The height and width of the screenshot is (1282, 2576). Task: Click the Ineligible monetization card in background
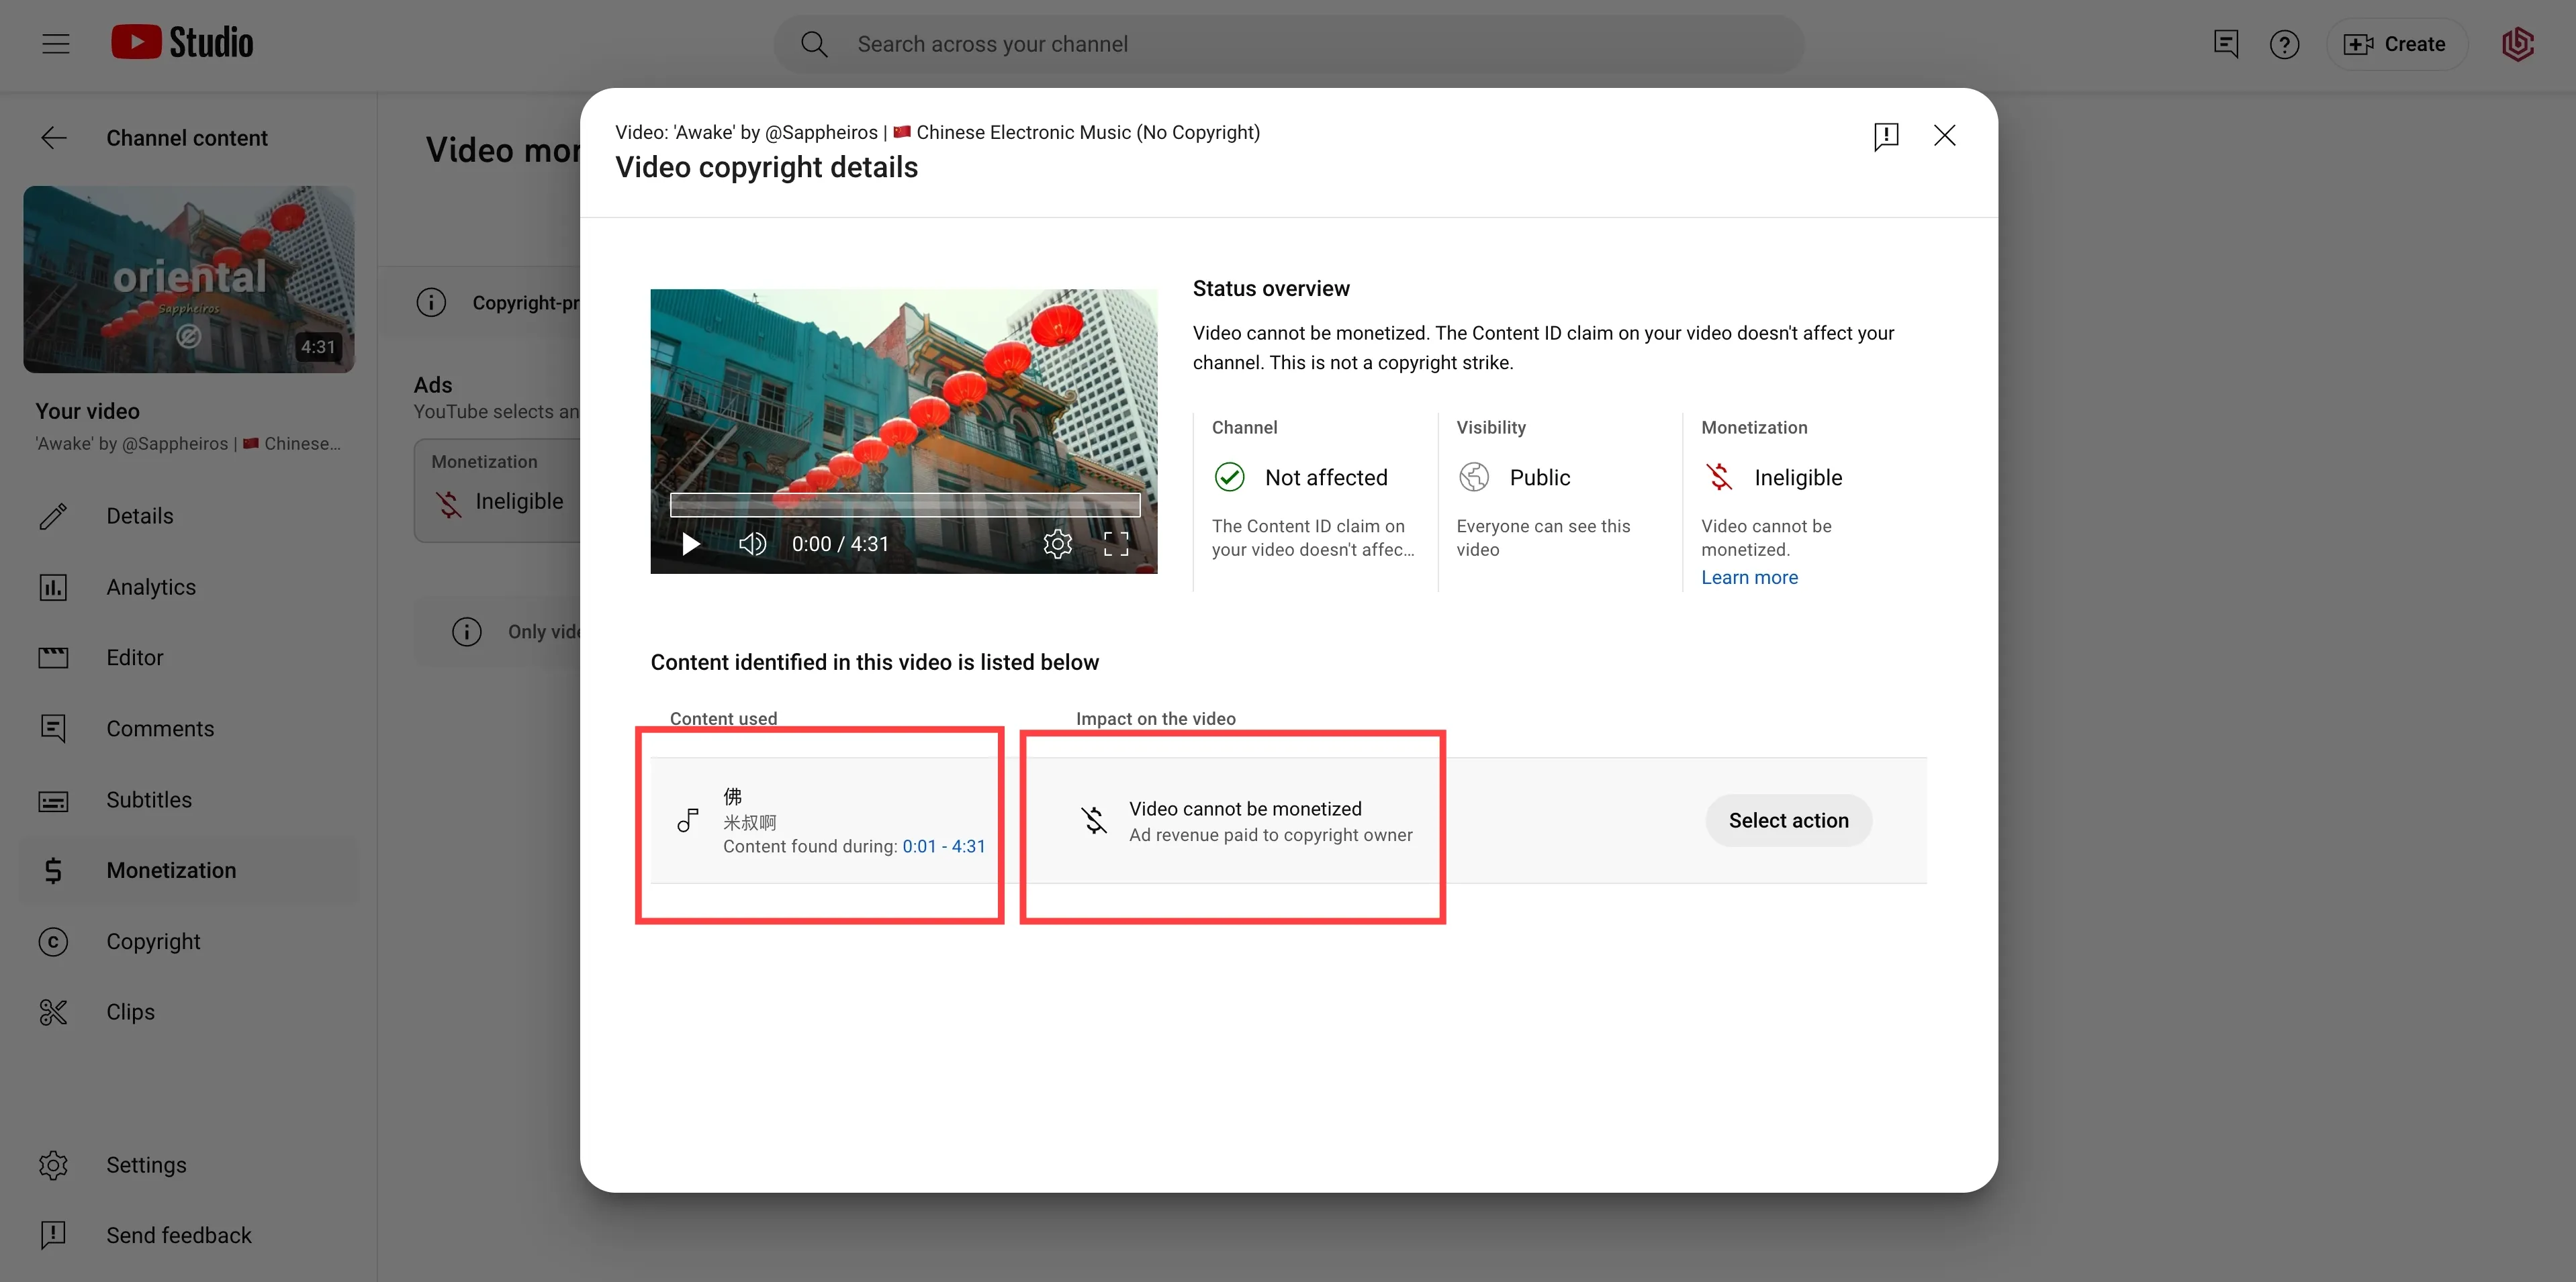coord(498,491)
